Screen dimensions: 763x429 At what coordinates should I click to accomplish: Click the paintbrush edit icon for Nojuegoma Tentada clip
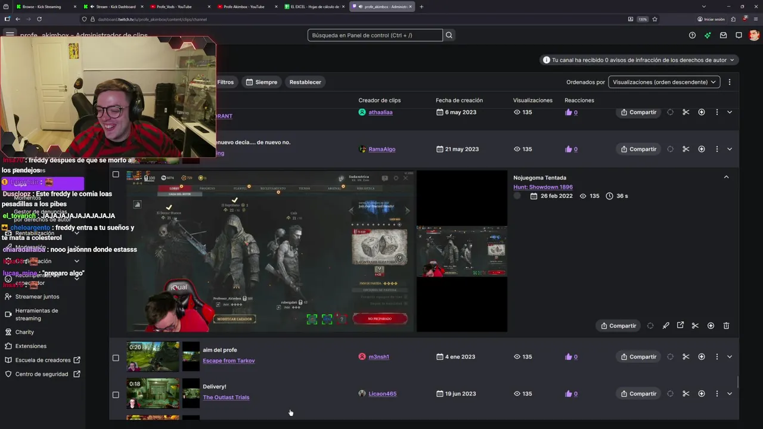click(x=666, y=326)
